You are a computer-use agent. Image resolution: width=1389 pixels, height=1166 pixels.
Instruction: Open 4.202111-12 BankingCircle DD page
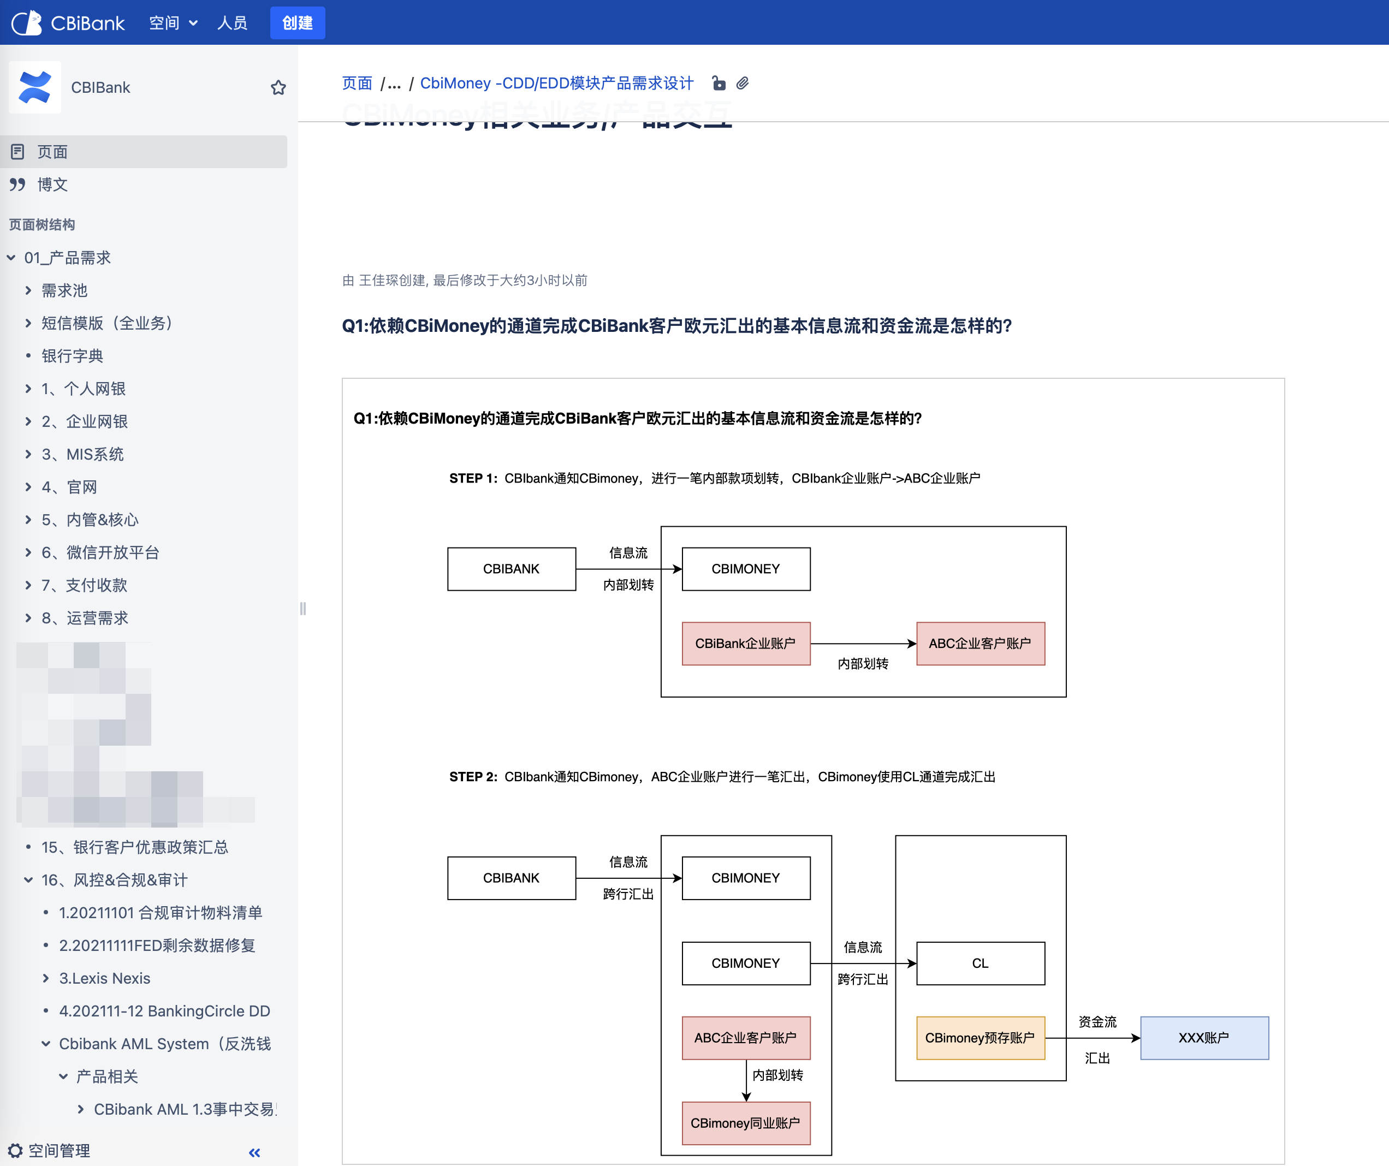point(165,1011)
